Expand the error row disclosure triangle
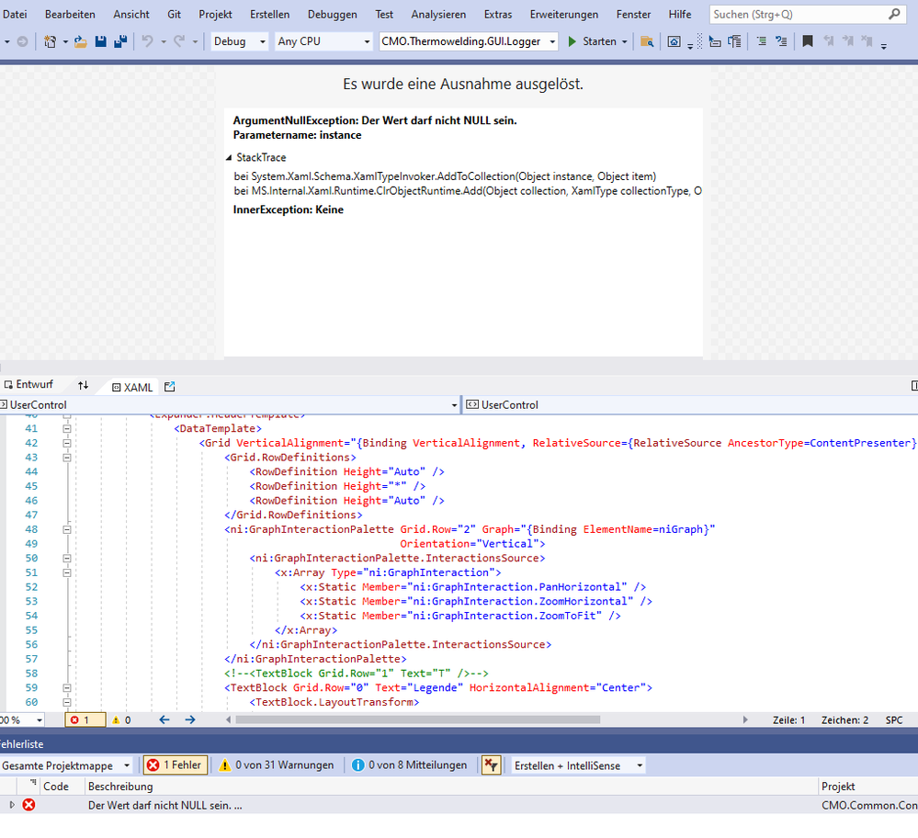918x838 pixels. (x=12, y=805)
